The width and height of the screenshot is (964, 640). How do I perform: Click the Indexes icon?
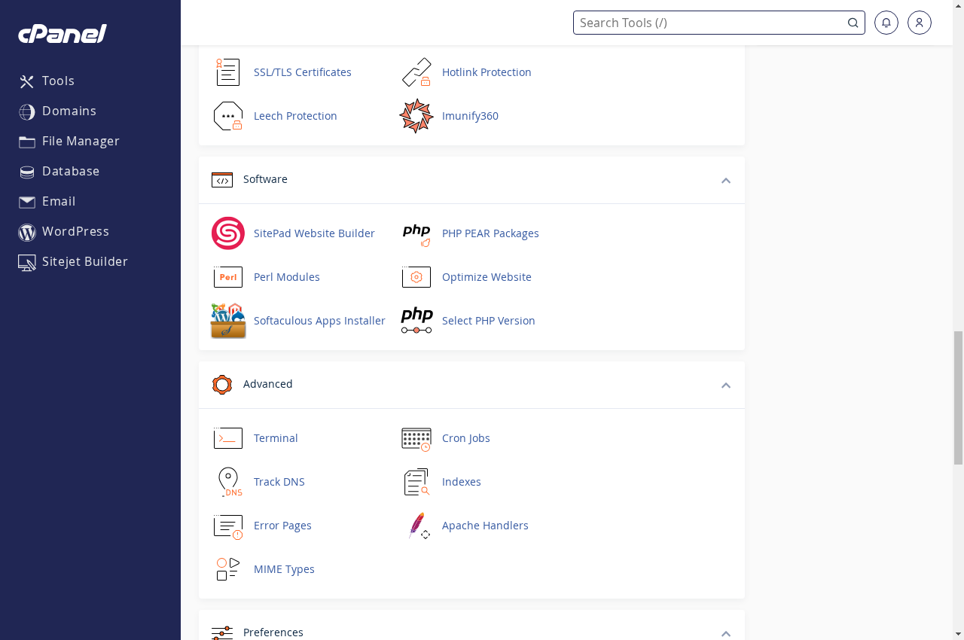click(x=416, y=482)
